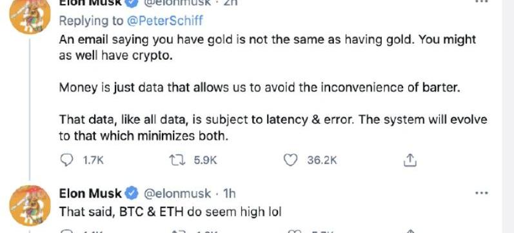This screenshot has height=233, width=514.
Task: Click the verified badge on the second tweet
Action: [132, 193]
